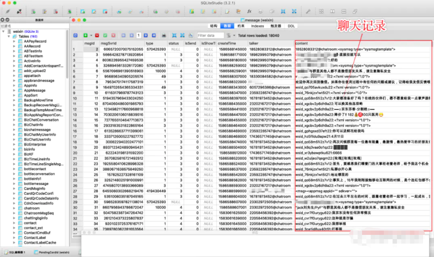Select the cell 606572007007515205​5 in msgSvrId
Image resolution: width=434 pixels, height=257 pixels.
tap(122, 49)
